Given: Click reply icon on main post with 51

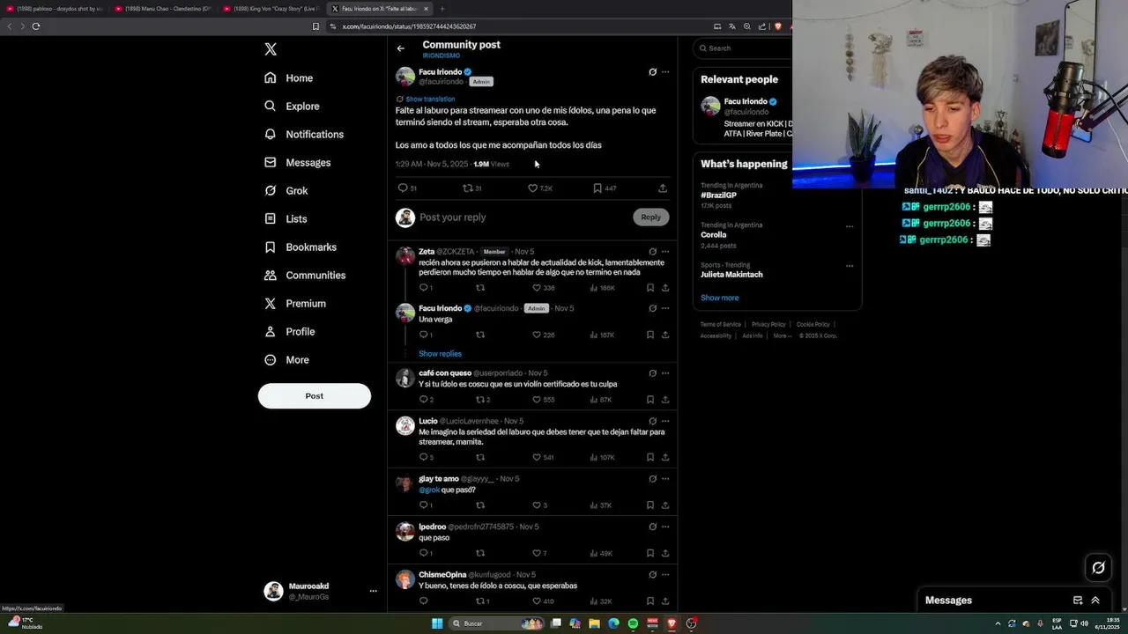Looking at the screenshot, I should 403,188.
